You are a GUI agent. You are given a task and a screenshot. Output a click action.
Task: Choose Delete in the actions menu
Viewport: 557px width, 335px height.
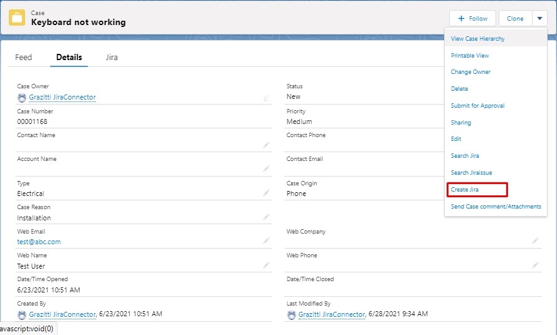[459, 89]
